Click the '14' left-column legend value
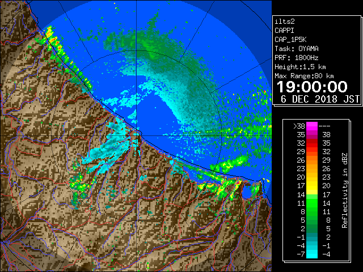 tap(301, 194)
